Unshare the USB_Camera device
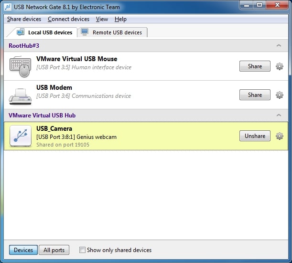The image size is (292, 263). pos(255,136)
